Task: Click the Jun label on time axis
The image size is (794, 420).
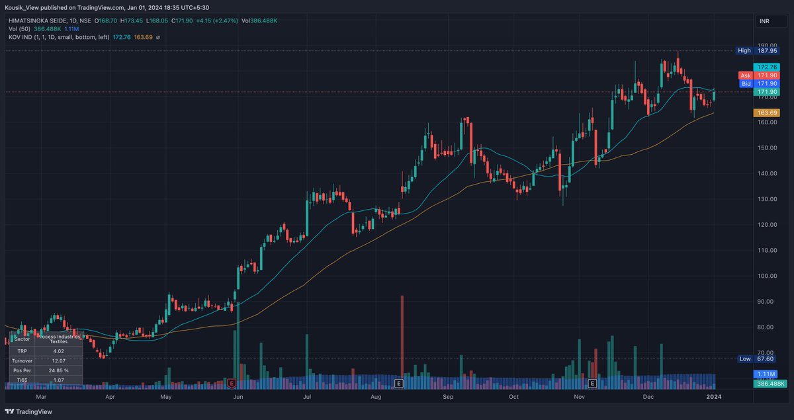Action: click(x=239, y=397)
